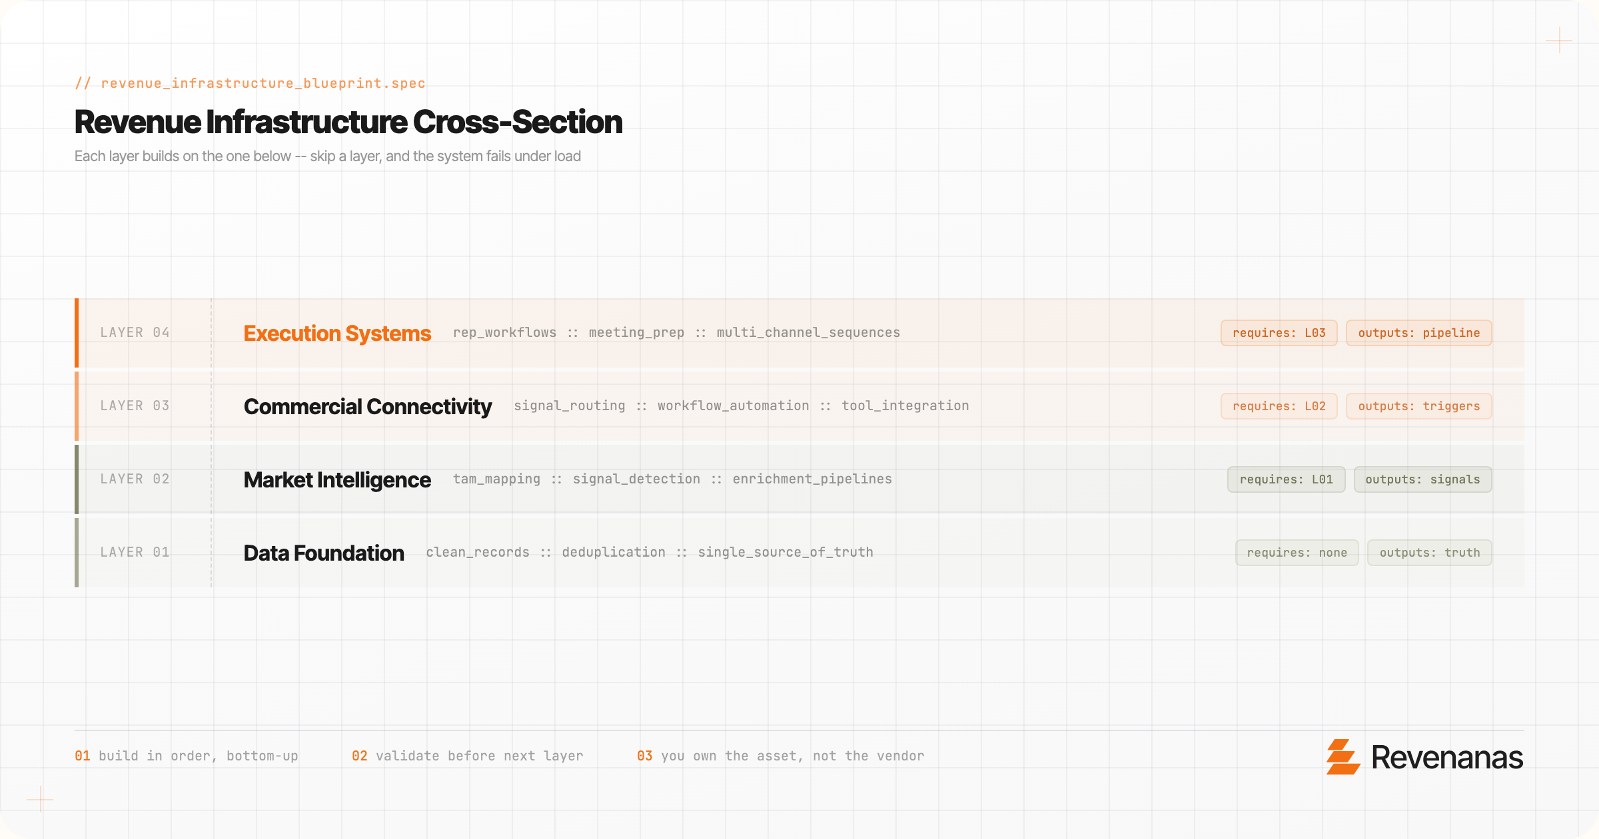The width and height of the screenshot is (1599, 839).
Task: Select the 'requires: L01' tag
Action: [x=1286, y=479]
